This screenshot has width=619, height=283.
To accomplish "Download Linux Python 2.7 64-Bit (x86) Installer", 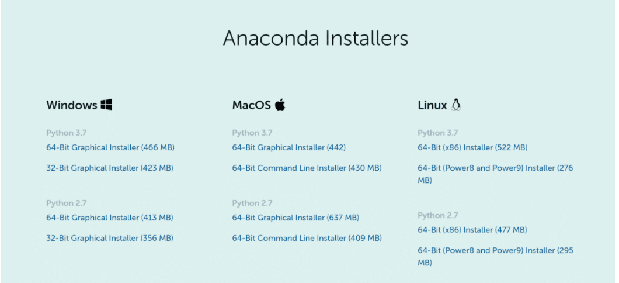I will click(472, 230).
